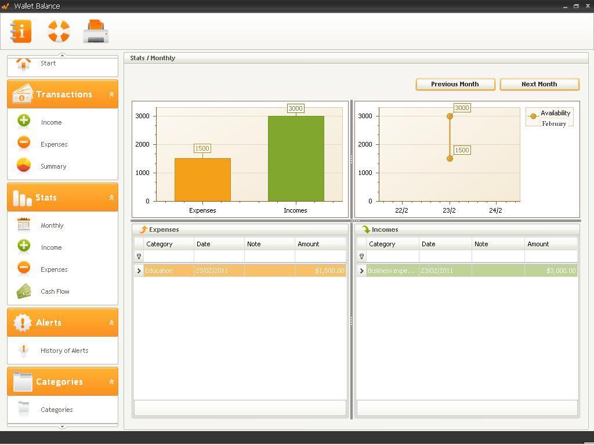This screenshot has height=445, width=594.
Task: Click the printer icon in the toolbar
Action: point(96,31)
